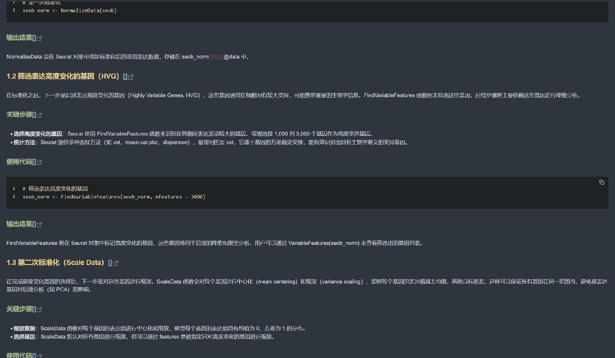Image resolution: width=615 pixels, height=358 pixels.
Task: Click link icon next to 输出结果 above FindVariableFeatures paragraph
Action: (x=39, y=225)
